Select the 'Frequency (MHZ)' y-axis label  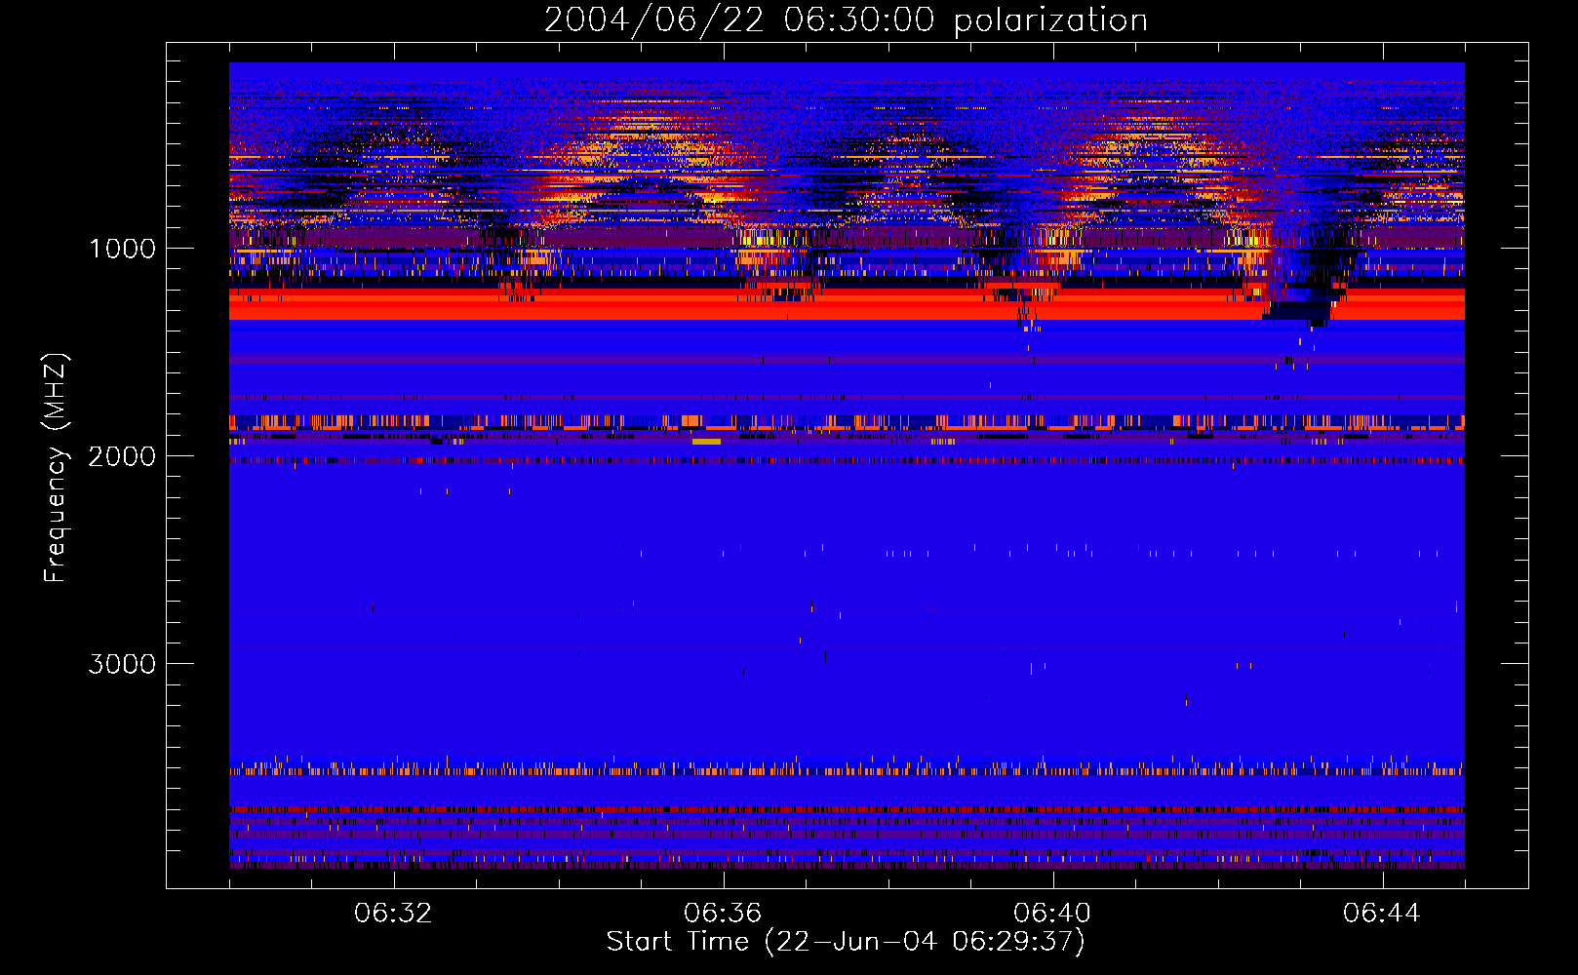57,468
